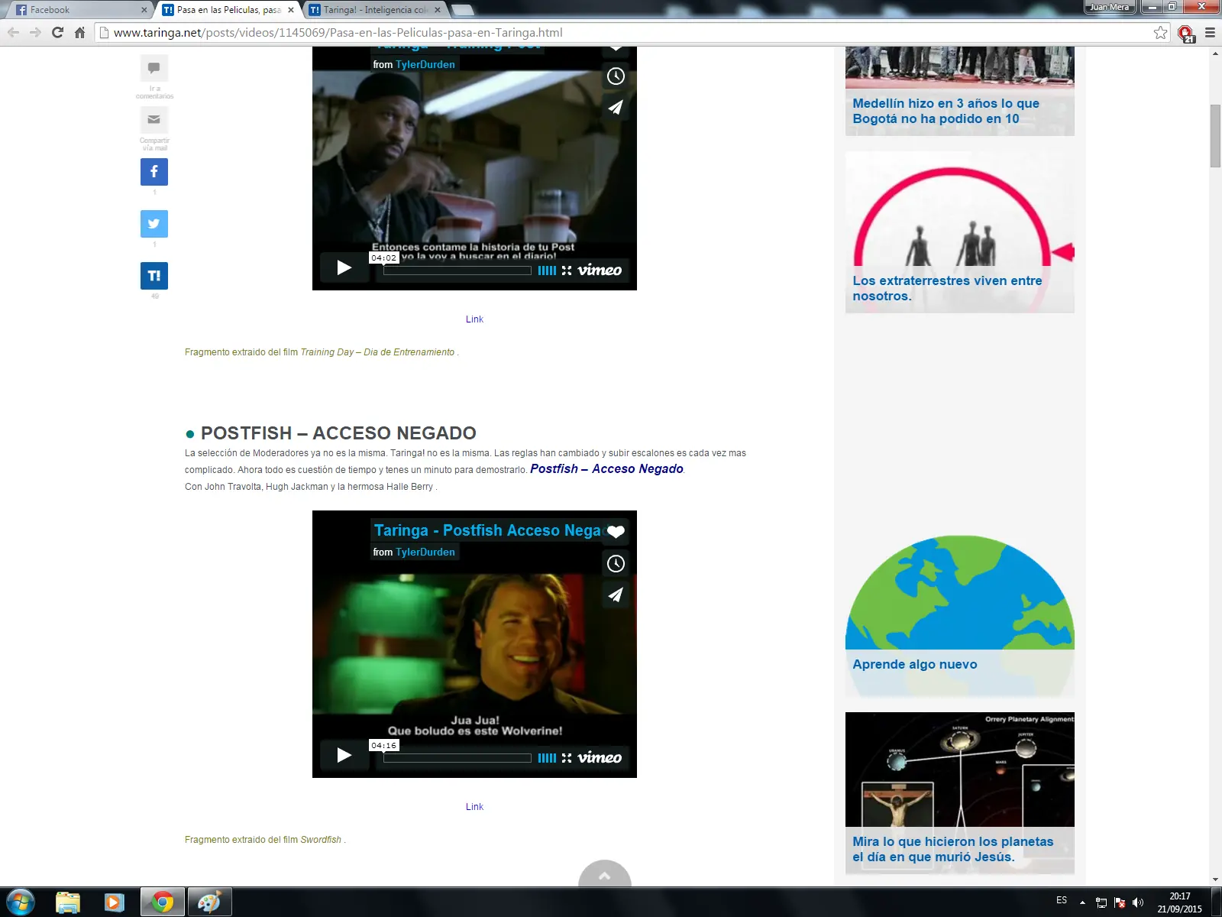
Task: Go forward in browser history
Action: [x=35, y=33]
